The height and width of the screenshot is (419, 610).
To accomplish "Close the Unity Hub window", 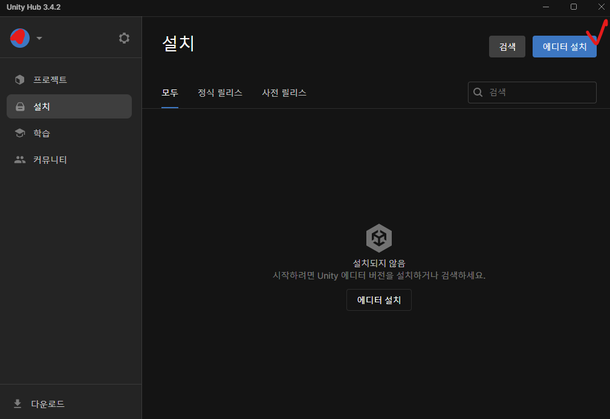I will click(x=601, y=7).
